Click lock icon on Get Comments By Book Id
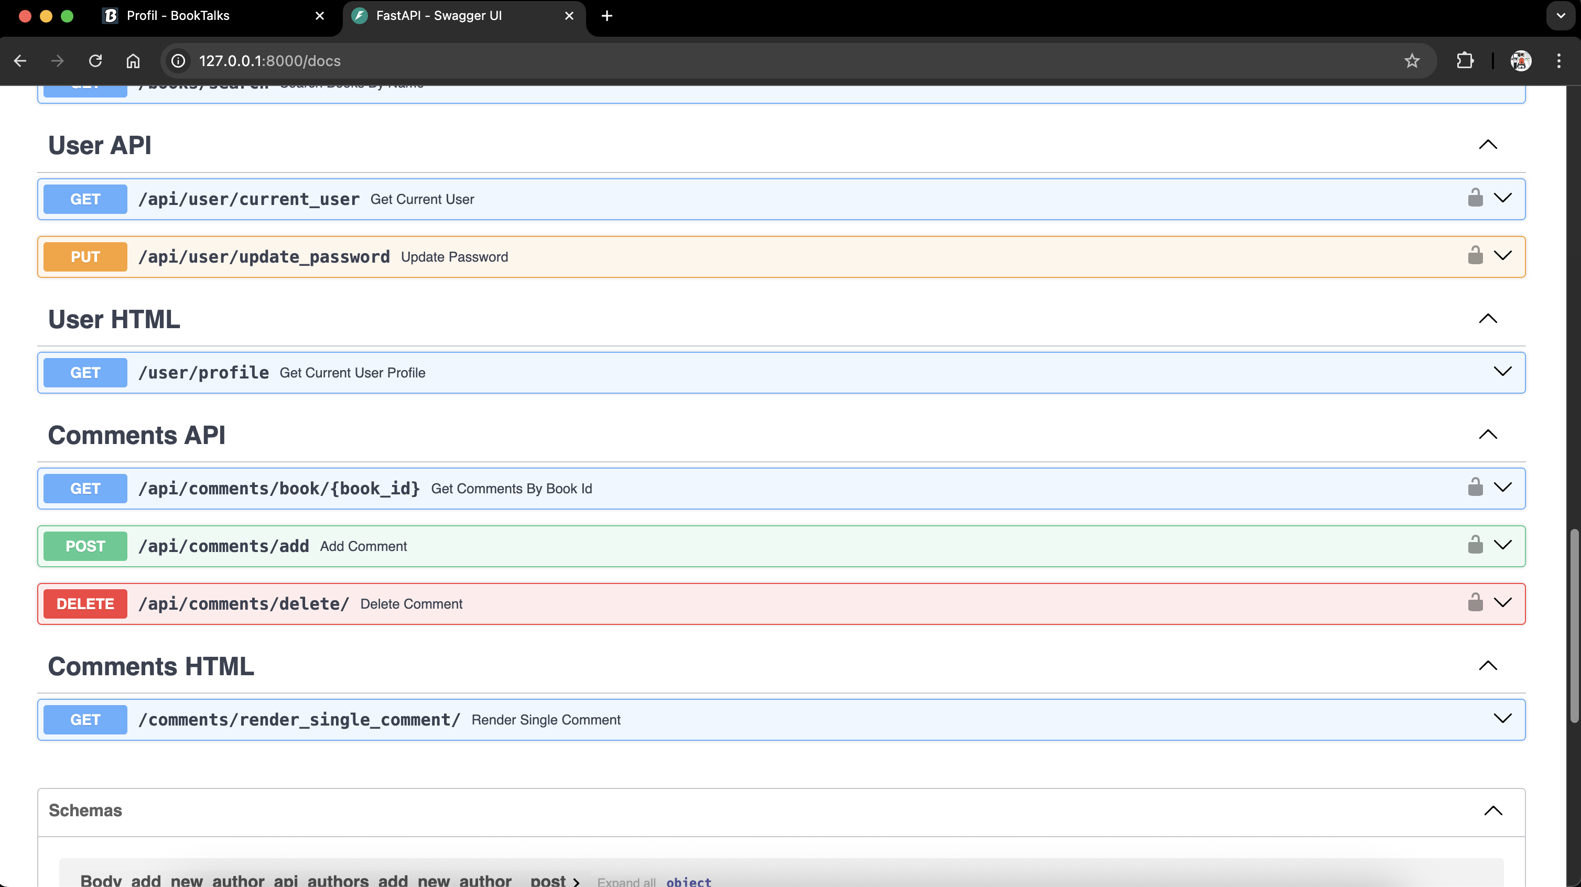The image size is (1581, 887). click(1475, 488)
